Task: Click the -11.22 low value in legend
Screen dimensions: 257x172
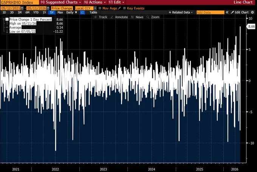Action: coord(58,31)
